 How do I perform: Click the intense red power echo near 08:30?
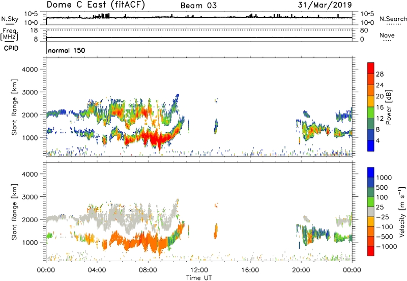156,138
